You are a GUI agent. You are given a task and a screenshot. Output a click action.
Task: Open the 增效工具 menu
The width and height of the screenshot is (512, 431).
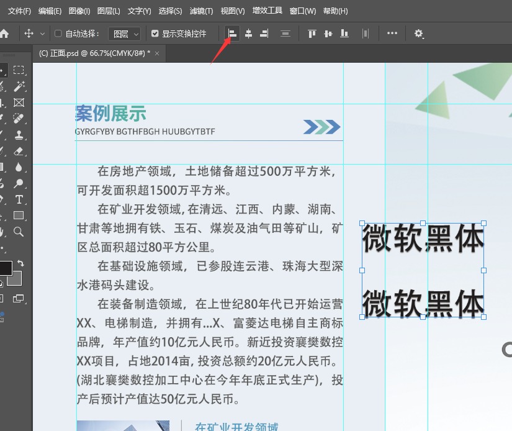coord(267,11)
